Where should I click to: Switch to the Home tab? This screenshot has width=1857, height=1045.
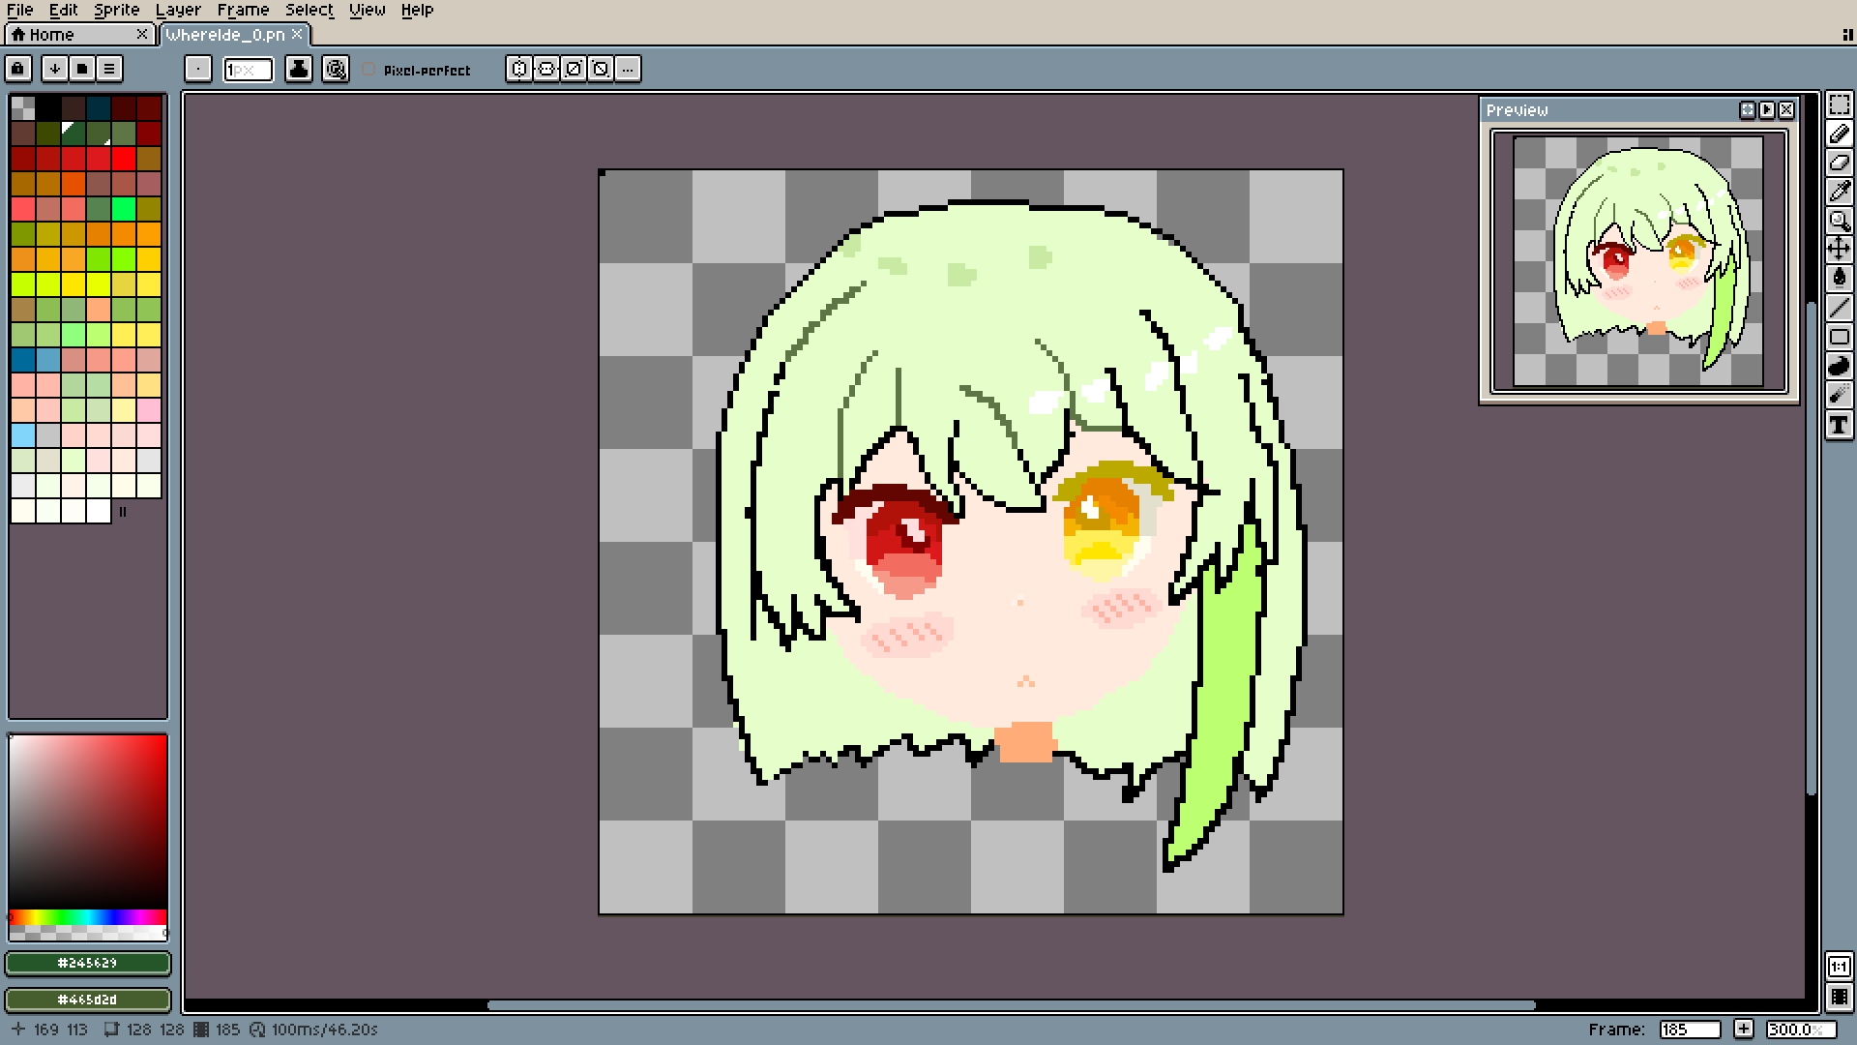pos(51,35)
